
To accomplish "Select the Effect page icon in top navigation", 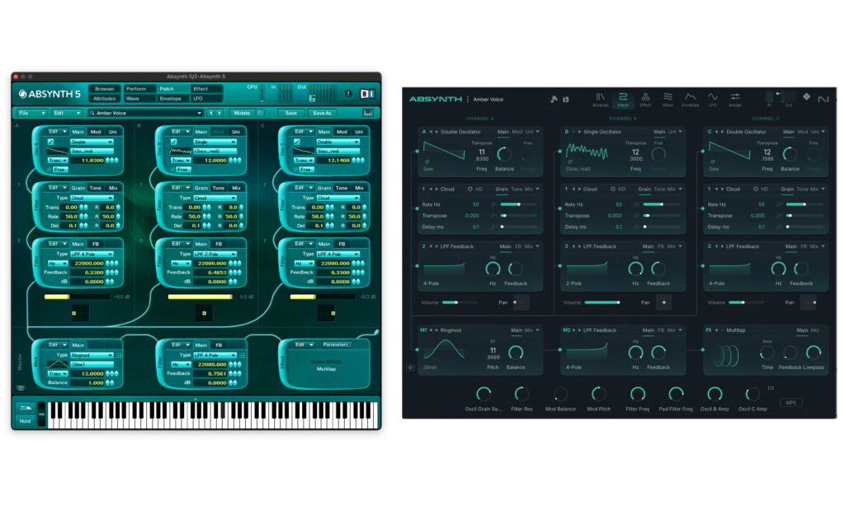I will [x=645, y=99].
